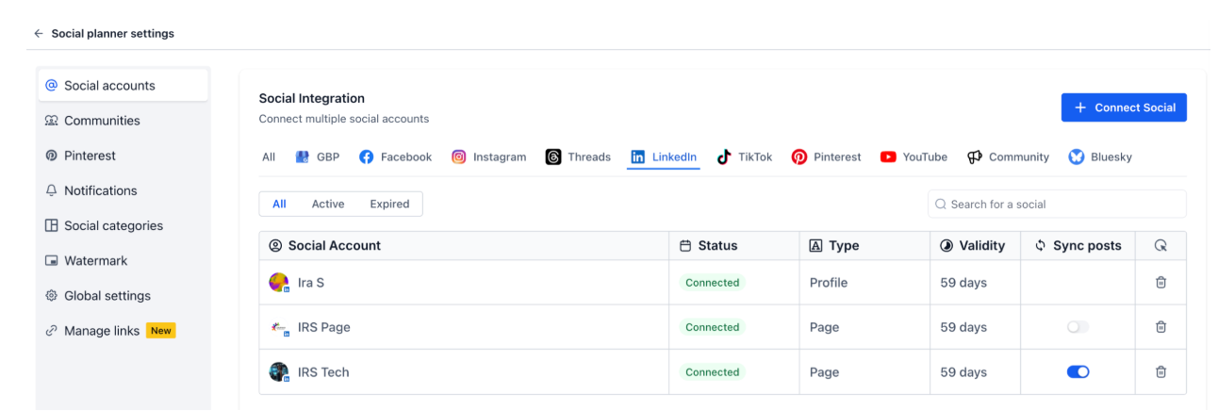Click the Ira S profile avatar

[x=279, y=282]
